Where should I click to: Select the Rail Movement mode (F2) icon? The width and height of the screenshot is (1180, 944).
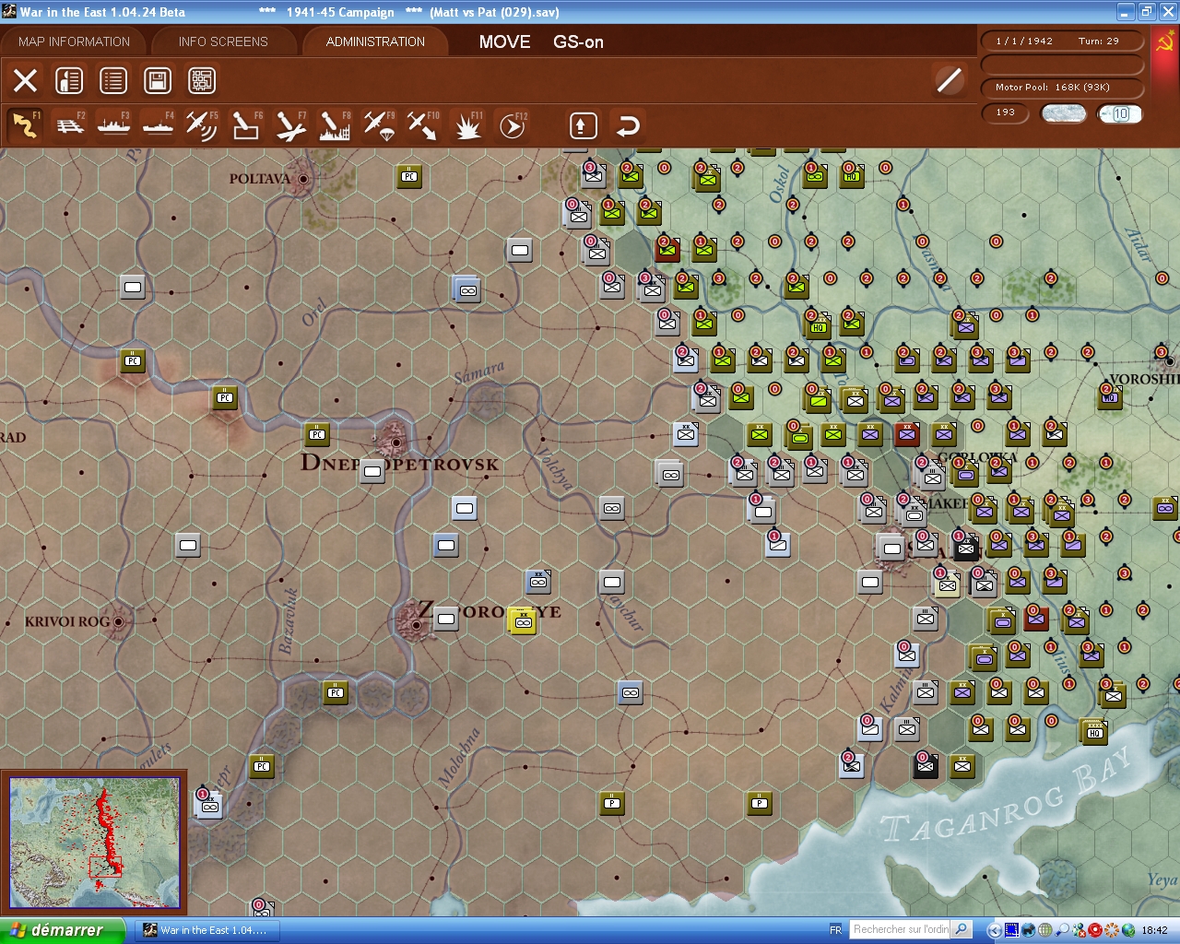pos(70,125)
